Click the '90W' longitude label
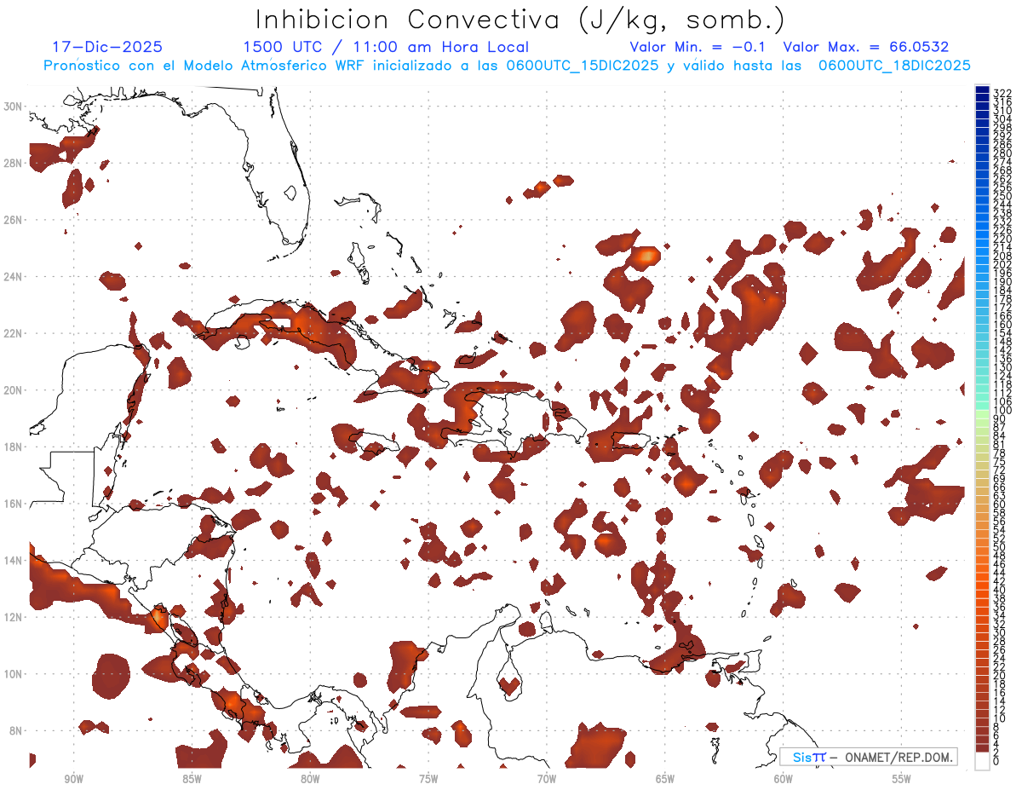This screenshot has height=790, width=1022. (x=73, y=779)
